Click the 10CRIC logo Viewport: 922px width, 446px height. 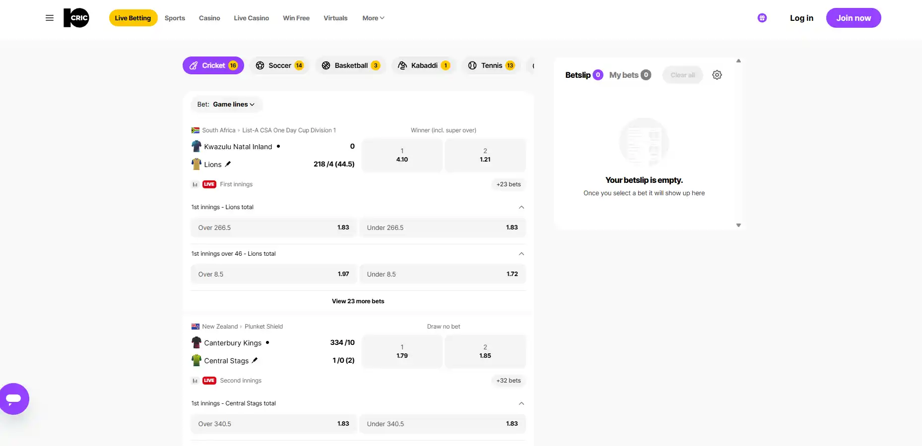pyautogui.click(x=76, y=18)
